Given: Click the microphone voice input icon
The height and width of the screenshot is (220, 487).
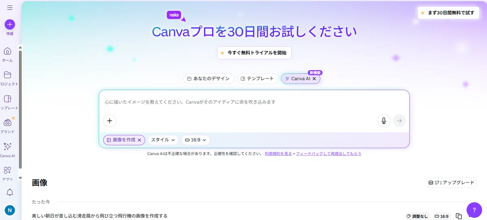Looking at the screenshot, I should click(x=384, y=121).
